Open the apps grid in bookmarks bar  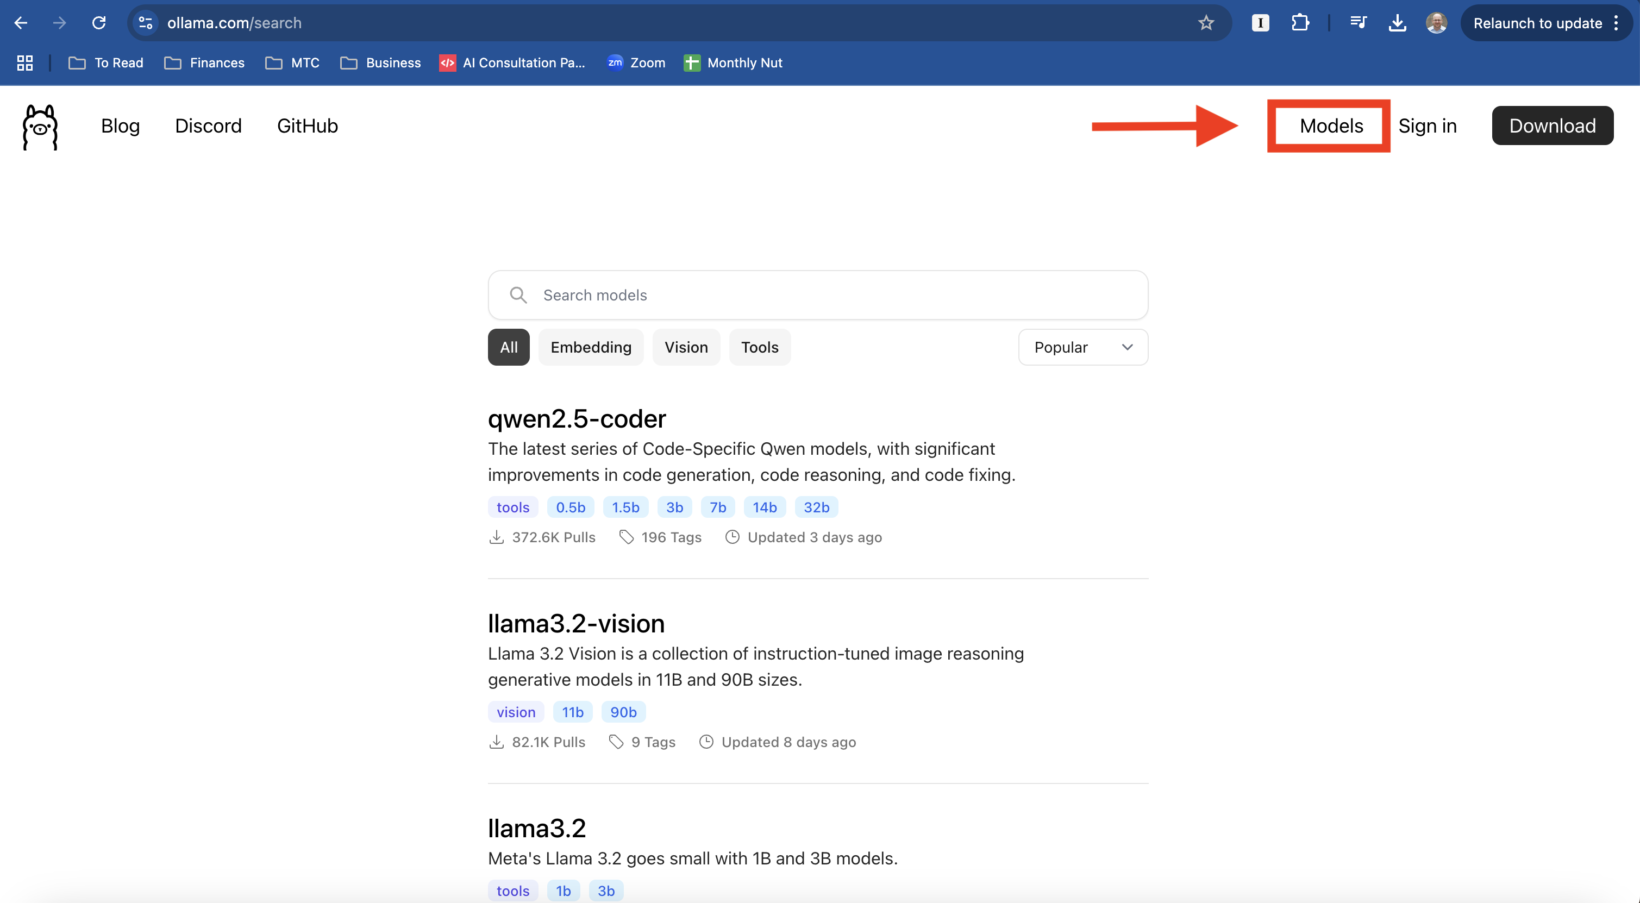pyautogui.click(x=25, y=63)
